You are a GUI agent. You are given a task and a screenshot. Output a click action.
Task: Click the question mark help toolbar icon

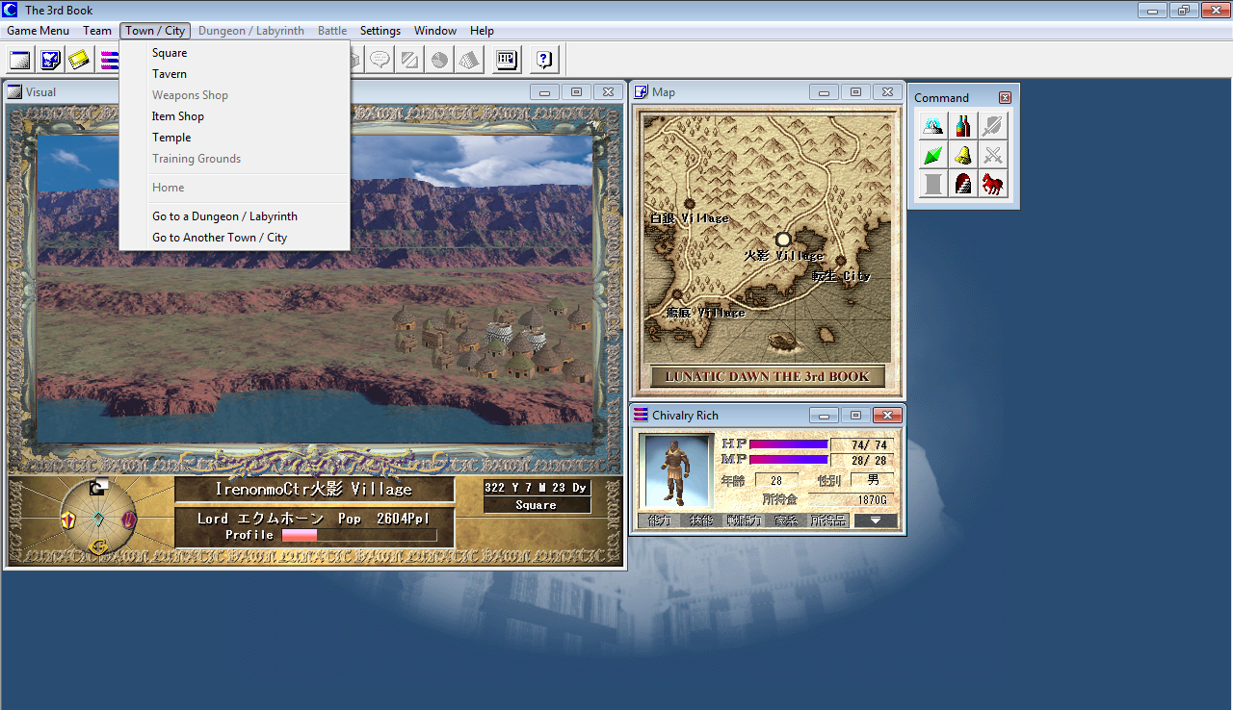(x=544, y=60)
